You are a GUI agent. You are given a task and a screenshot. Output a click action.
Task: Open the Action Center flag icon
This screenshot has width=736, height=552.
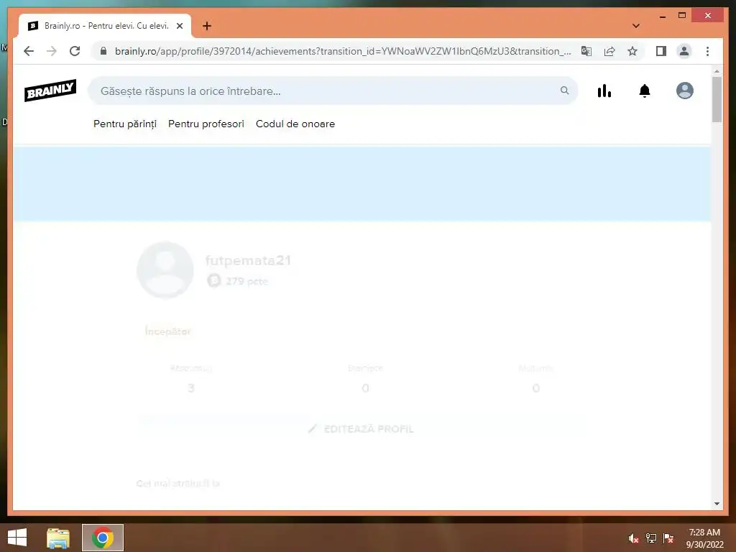tap(668, 538)
